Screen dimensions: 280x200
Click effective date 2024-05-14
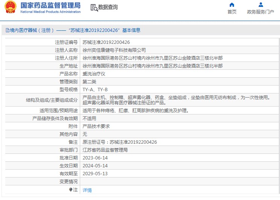[95, 165]
